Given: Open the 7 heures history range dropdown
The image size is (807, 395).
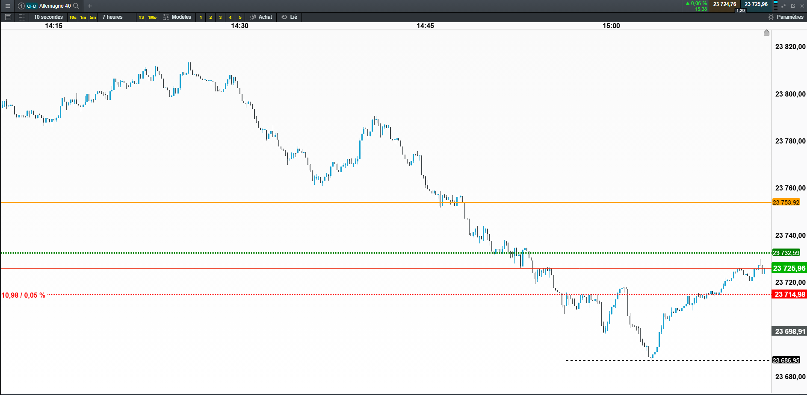Looking at the screenshot, I should 112,17.
